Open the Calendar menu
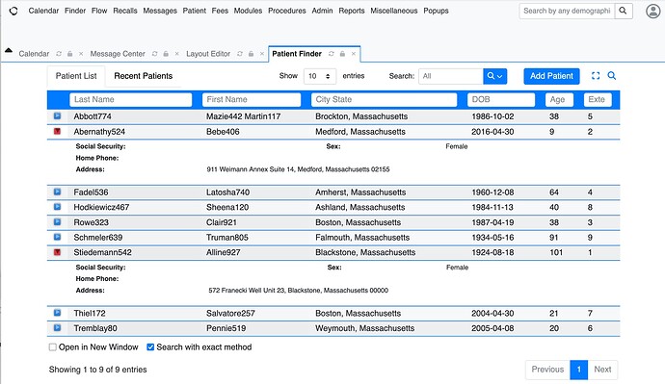 point(43,11)
